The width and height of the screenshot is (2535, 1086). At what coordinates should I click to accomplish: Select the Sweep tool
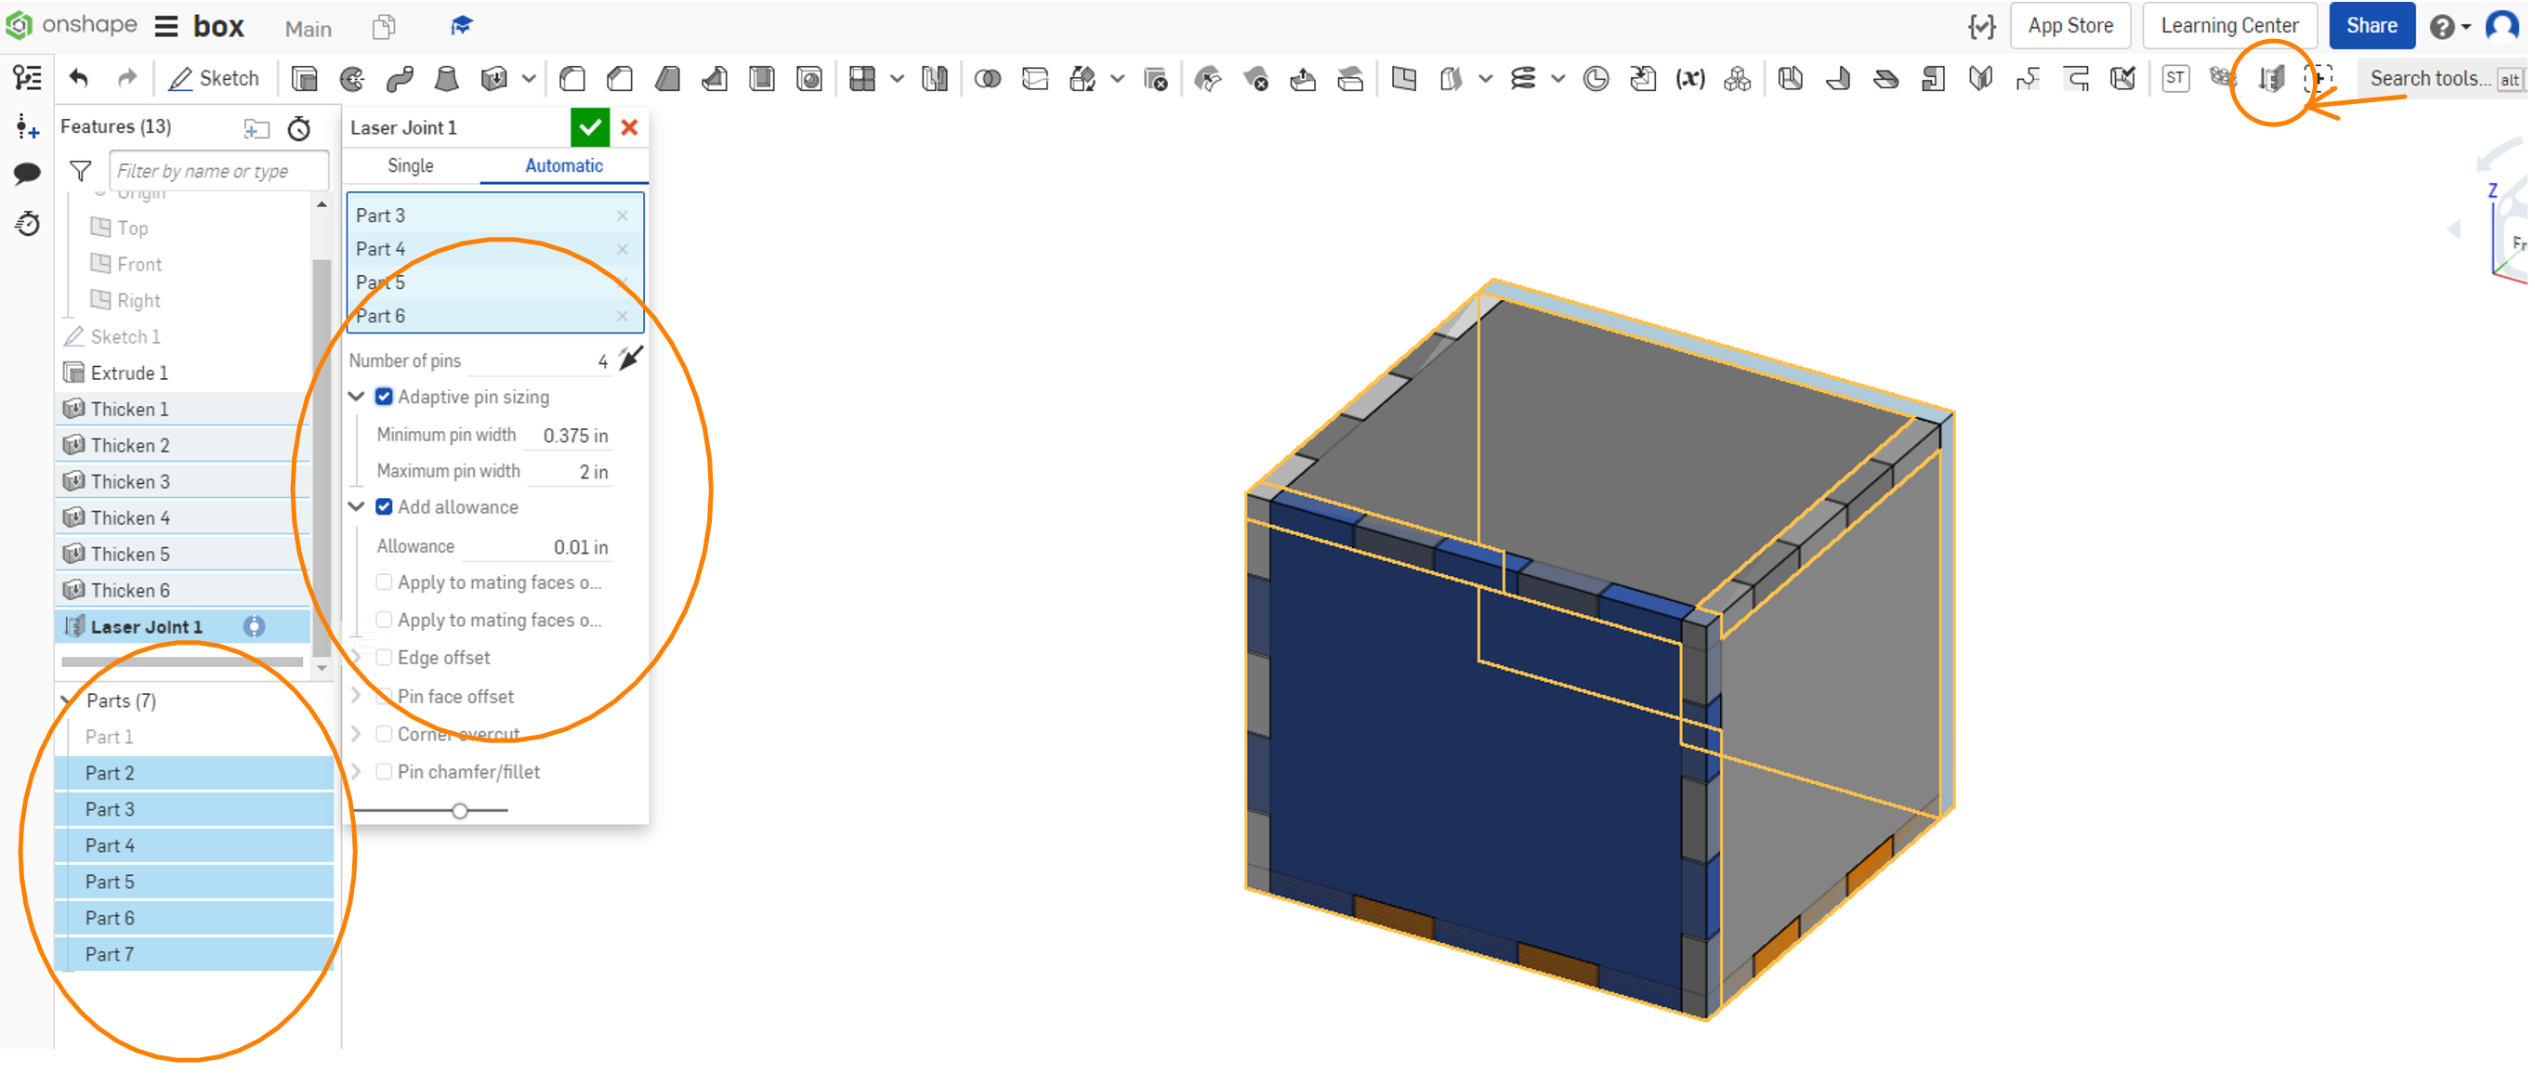(400, 79)
